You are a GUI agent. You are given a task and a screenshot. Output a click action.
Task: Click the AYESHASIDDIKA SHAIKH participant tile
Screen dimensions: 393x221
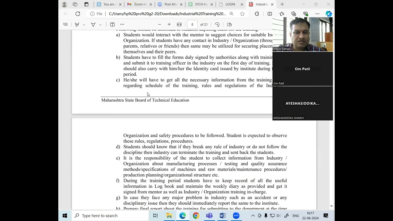point(303,103)
